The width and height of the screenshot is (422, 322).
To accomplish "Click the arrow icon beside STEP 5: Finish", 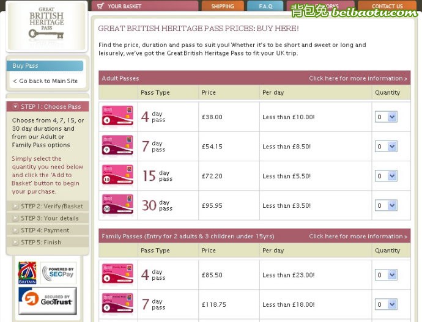I will click(15, 243).
